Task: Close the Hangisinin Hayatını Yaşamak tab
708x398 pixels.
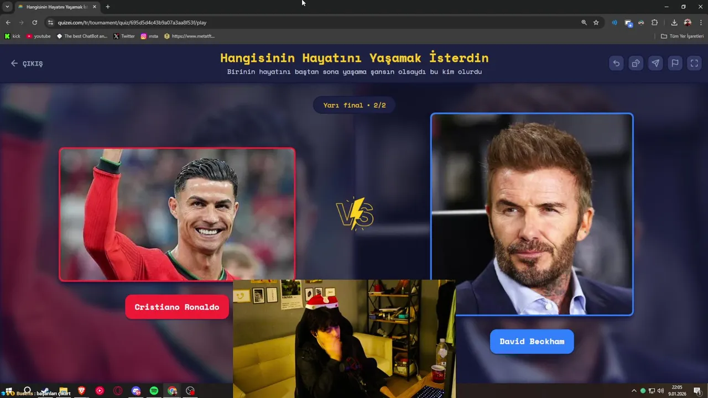Action: pyautogui.click(x=95, y=7)
